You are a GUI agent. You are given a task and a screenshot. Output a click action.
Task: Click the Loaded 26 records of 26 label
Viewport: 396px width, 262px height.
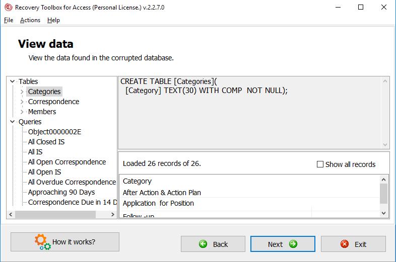(x=162, y=163)
